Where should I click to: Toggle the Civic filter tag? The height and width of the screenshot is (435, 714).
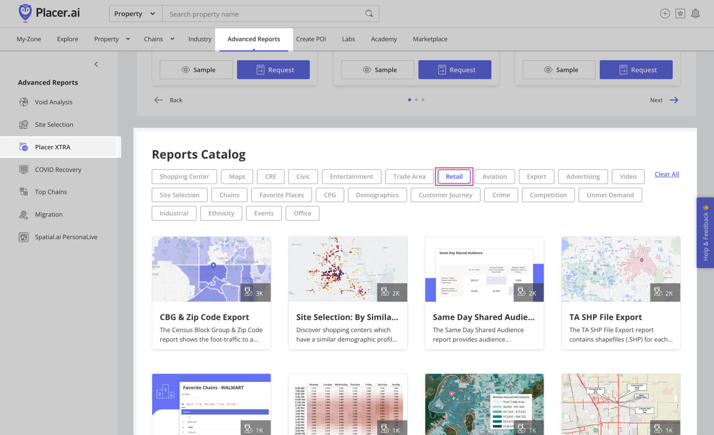coord(303,177)
